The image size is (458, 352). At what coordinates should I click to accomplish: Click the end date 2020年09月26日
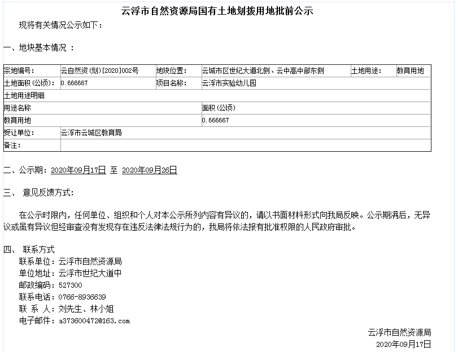[149, 169]
